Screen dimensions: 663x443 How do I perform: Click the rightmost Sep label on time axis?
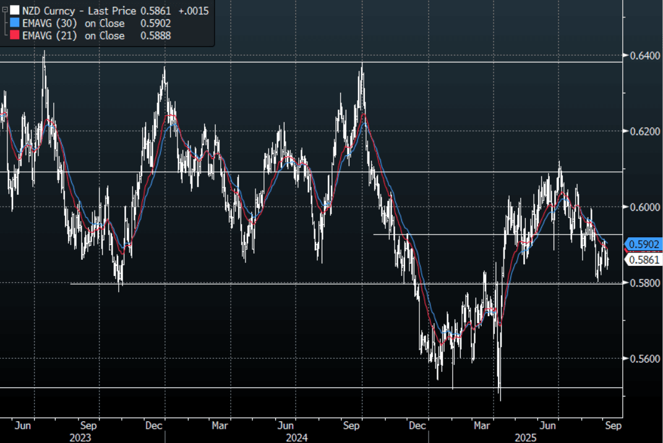612,426
